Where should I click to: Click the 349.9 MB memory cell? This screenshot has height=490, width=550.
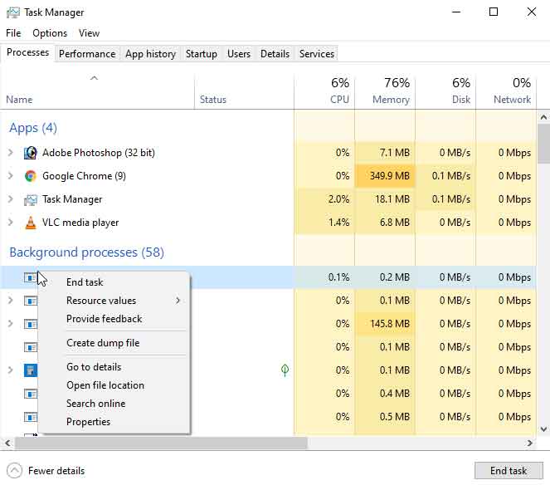click(385, 176)
